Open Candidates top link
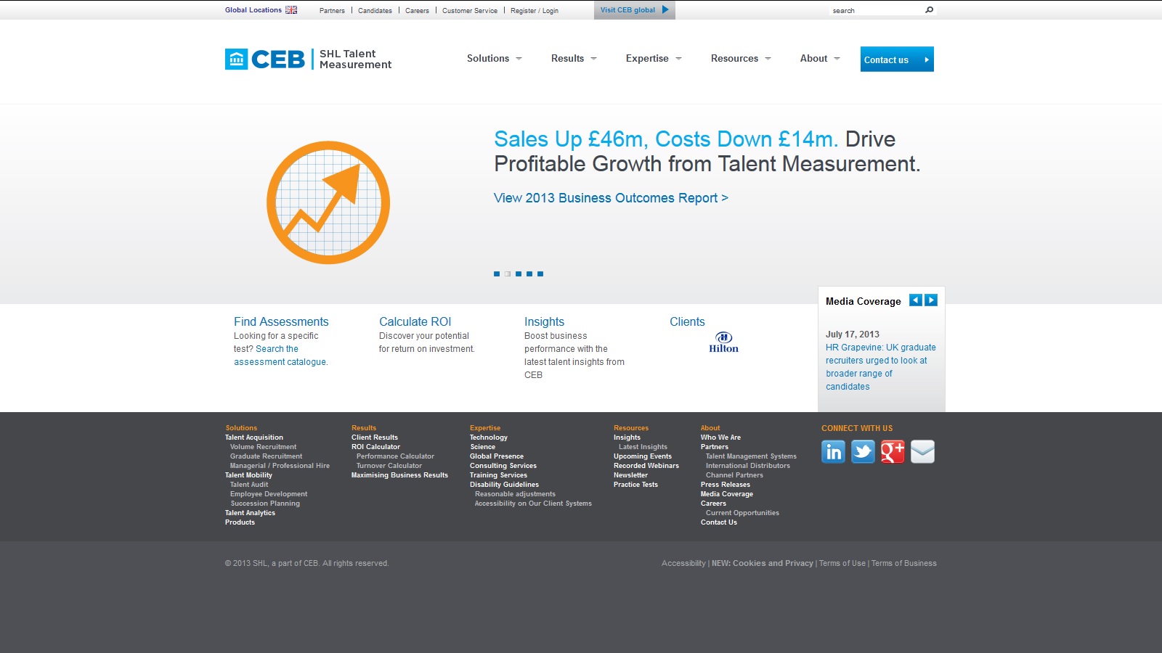The width and height of the screenshot is (1162, 653). [x=375, y=11]
